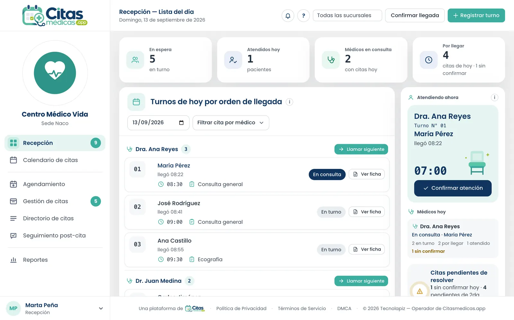Click the Citas médicas app logo
The width and height of the screenshot is (514, 320).
[55, 15]
